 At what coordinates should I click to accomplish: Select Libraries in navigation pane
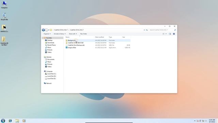49,57
